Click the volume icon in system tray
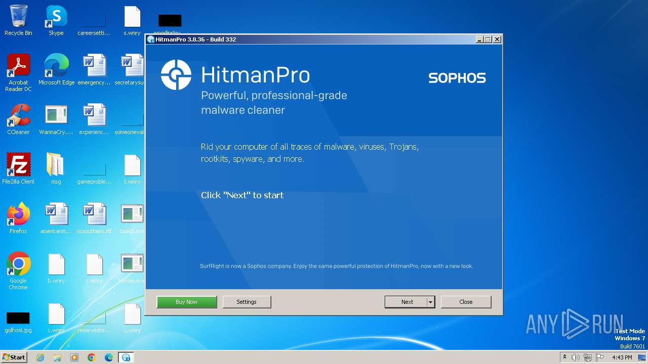 click(576, 357)
